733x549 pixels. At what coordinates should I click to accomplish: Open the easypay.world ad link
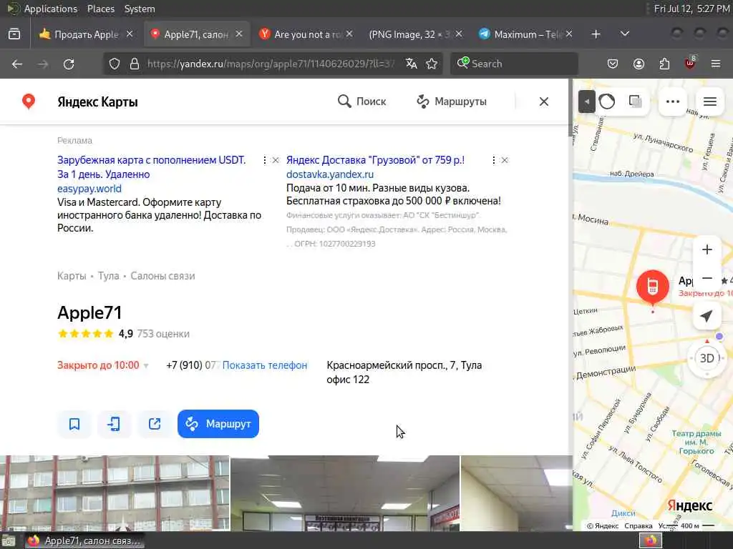point(89,189)
